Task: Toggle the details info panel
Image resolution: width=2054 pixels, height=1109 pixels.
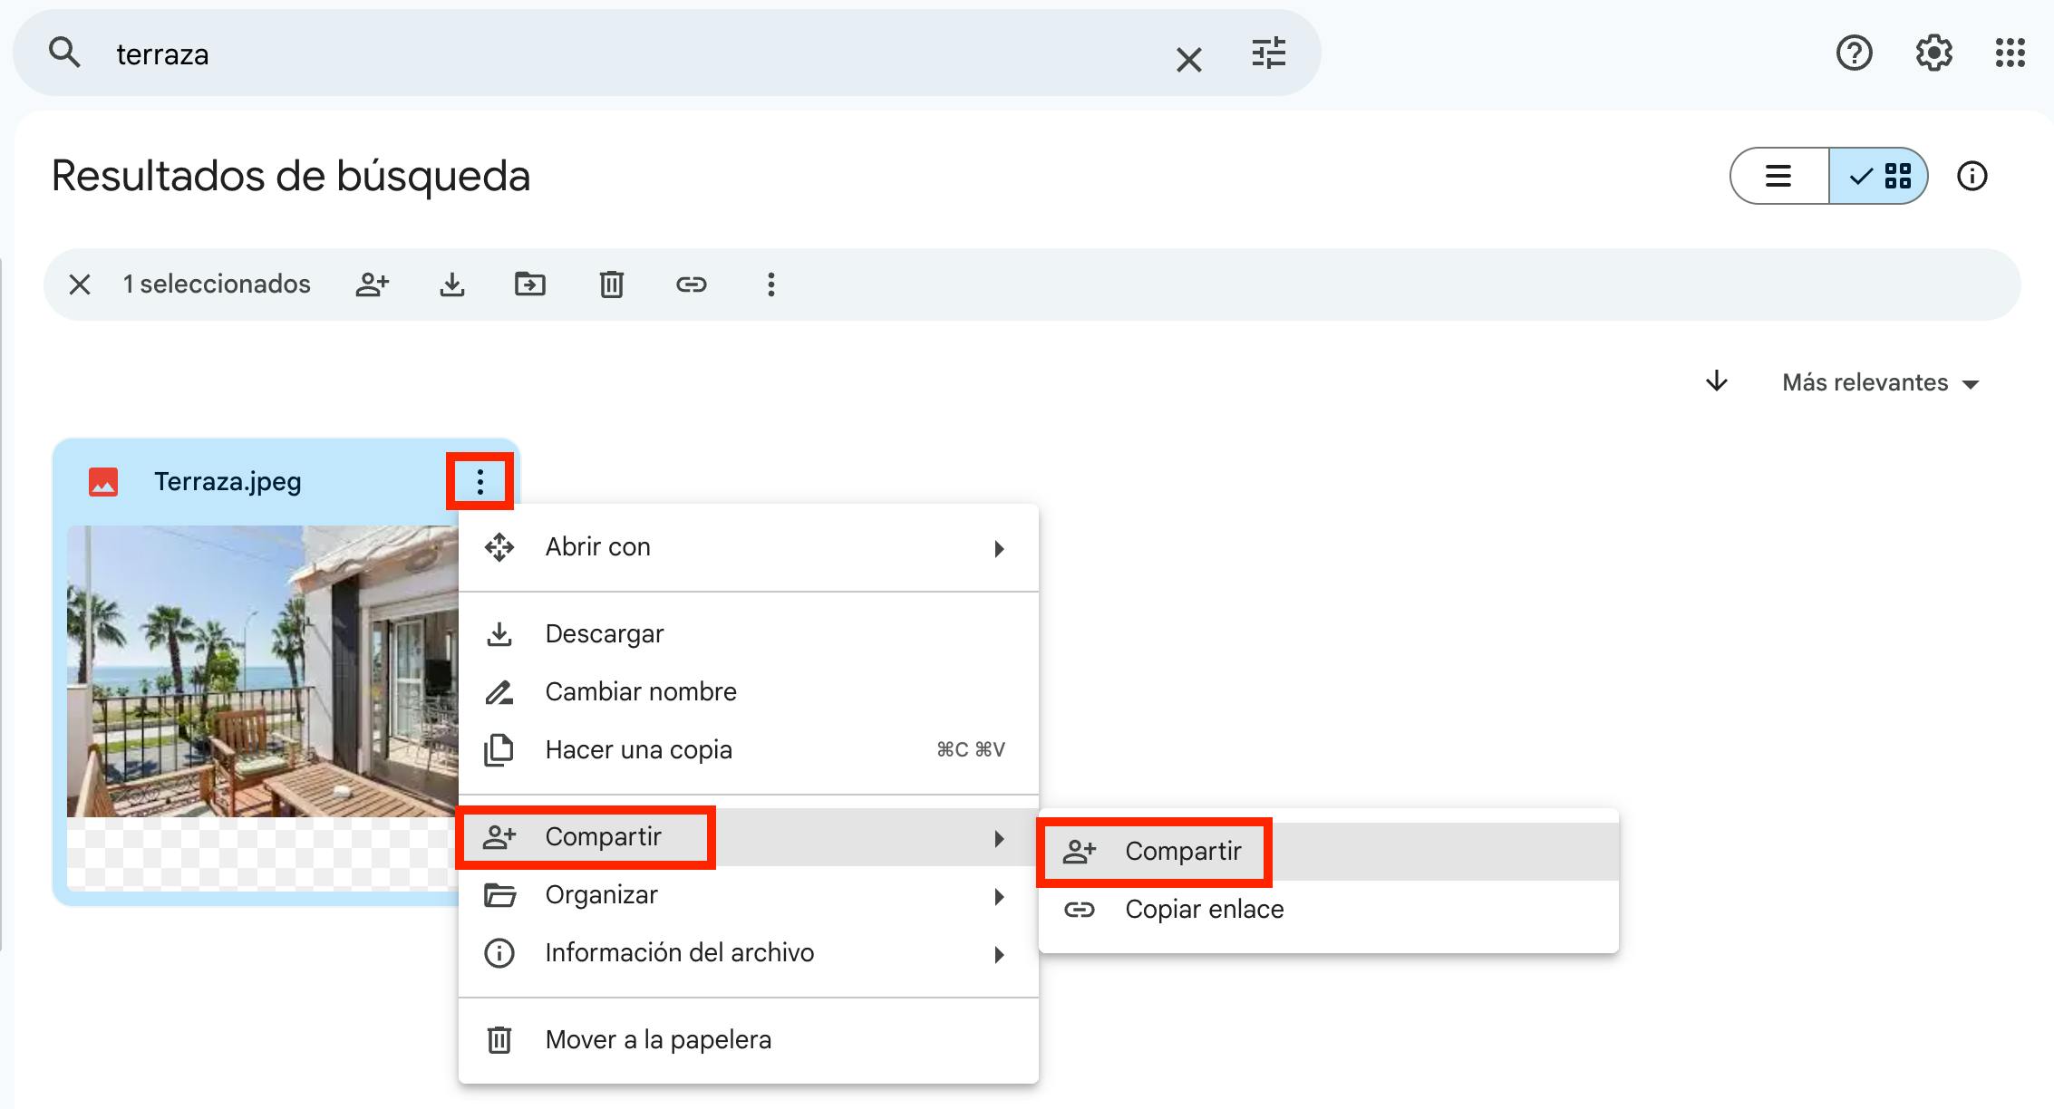Action: pyautogui.click(x=1972, y=176)
